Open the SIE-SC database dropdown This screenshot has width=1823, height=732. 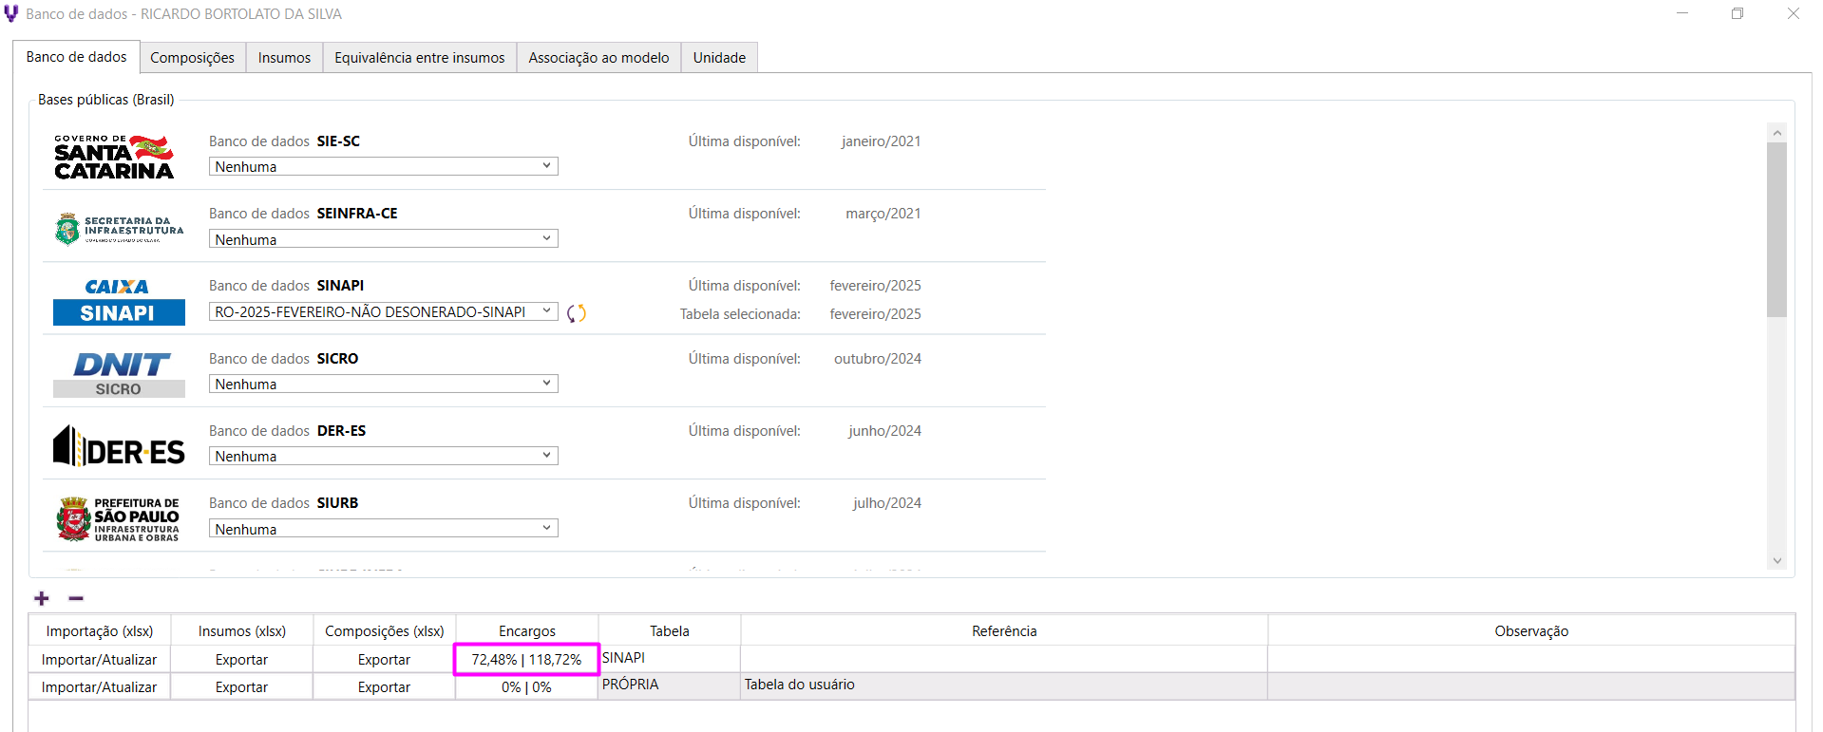coord(384,166)
